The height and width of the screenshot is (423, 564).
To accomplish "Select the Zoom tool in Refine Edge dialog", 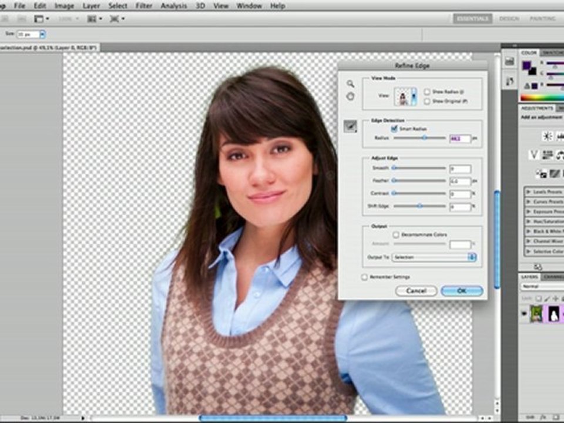I will click(x=350, y=84).
